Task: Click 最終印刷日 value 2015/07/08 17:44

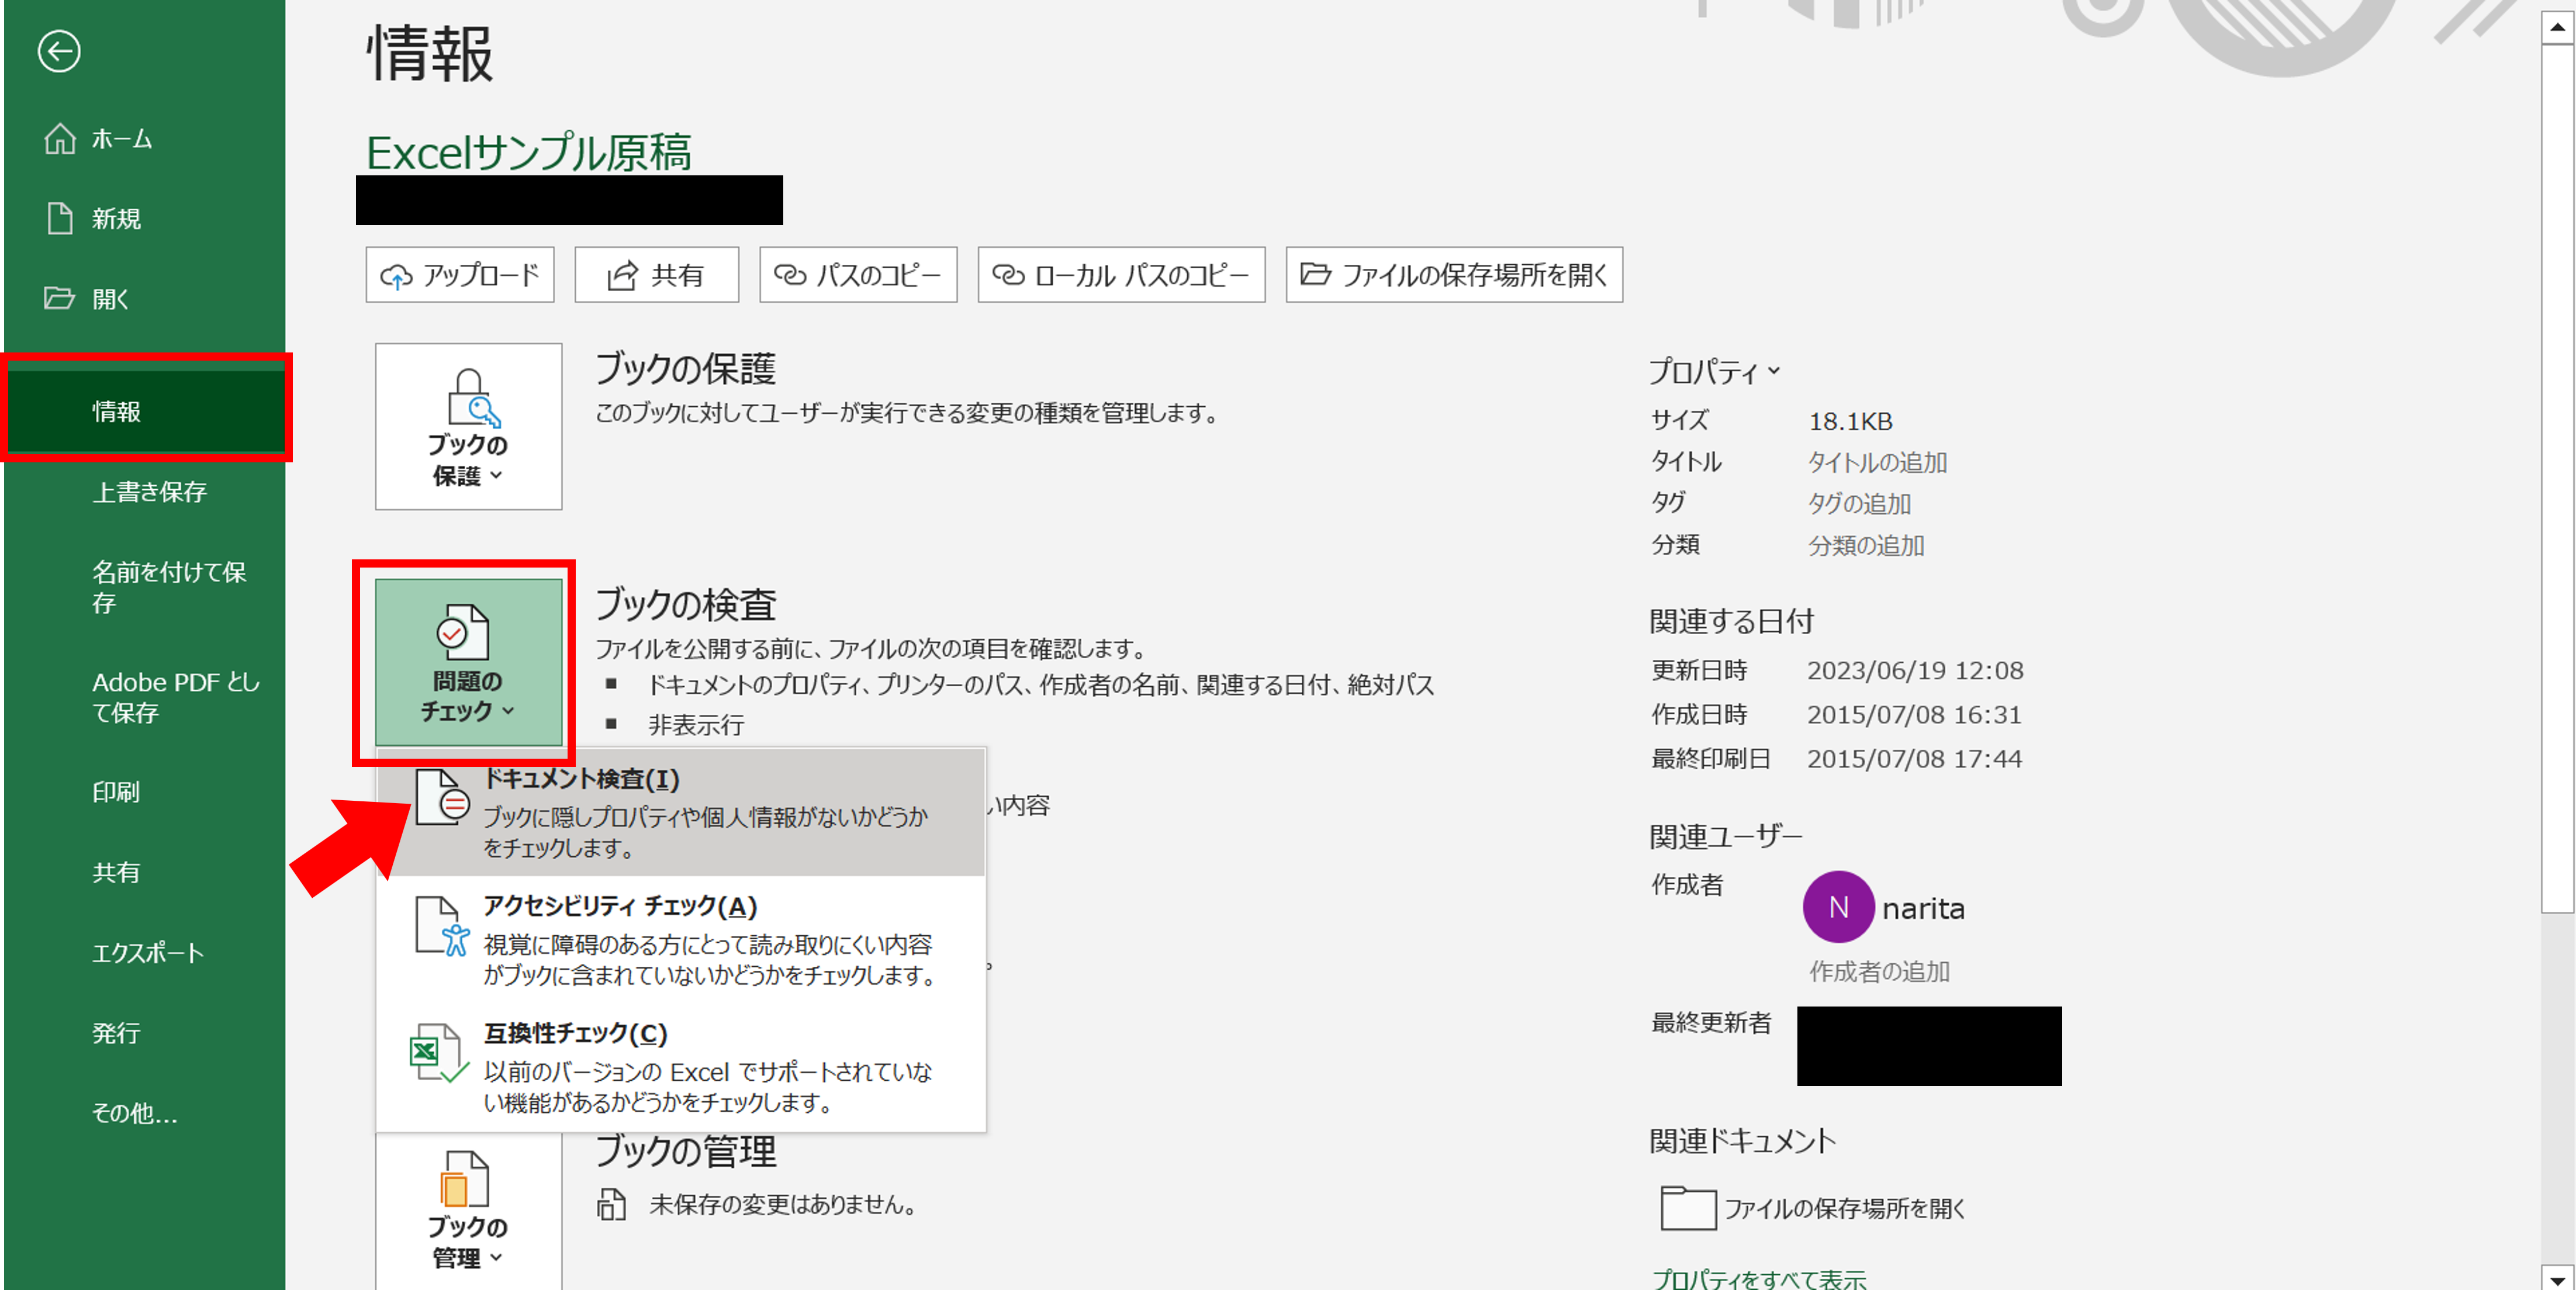Action: [1914, 759]
